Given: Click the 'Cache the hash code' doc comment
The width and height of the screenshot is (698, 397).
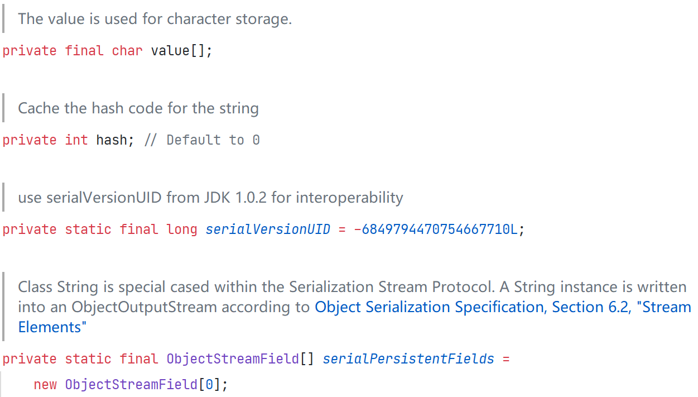Looking at the screenshot, I should click(x=138, y=108).
